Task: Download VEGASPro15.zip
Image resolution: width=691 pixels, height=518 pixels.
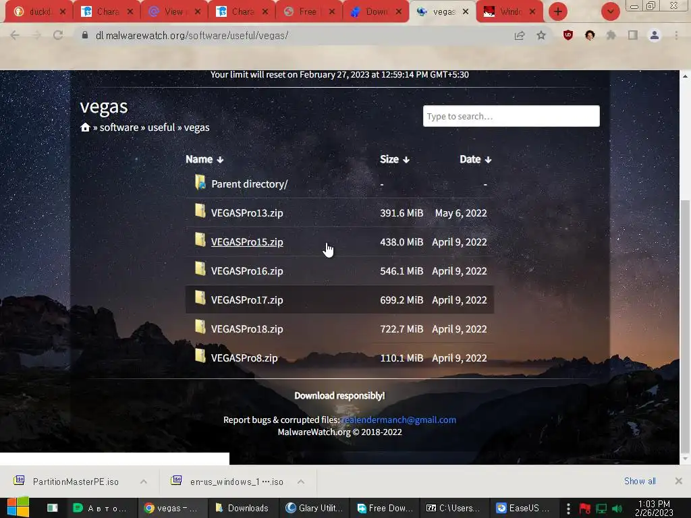Action: (x=247, y=242)
